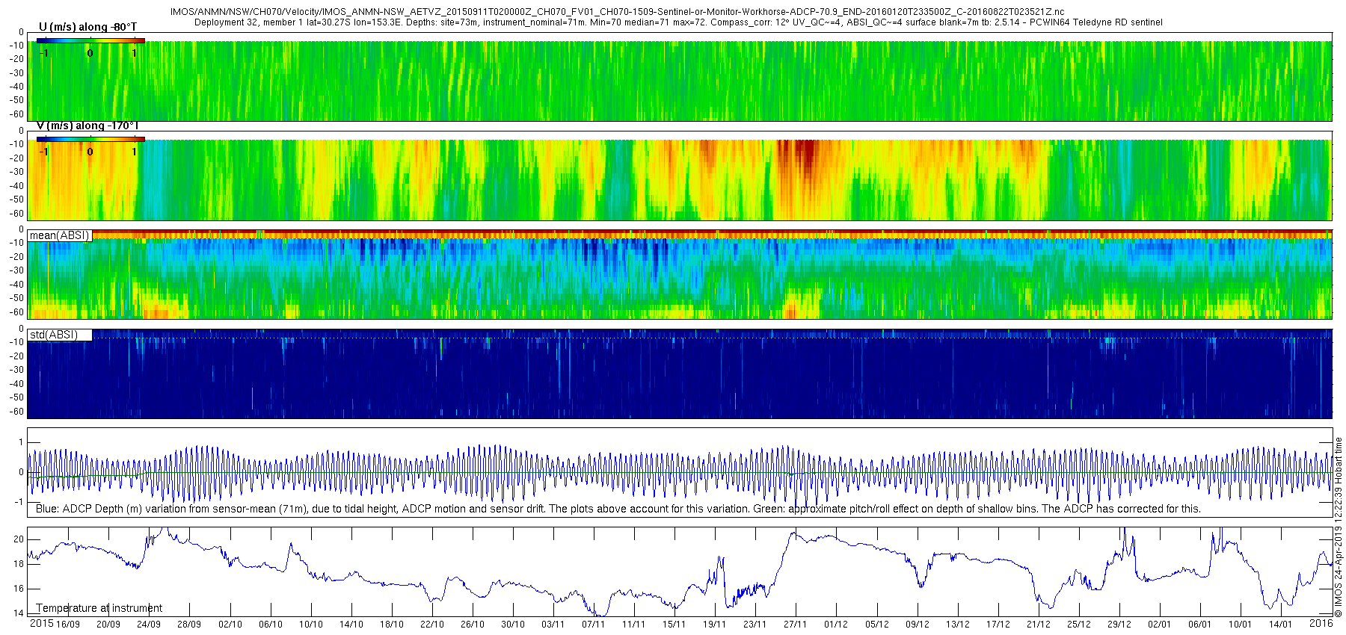Click the temperature minimum near 07/11
This screenshot has height=635, width=1346.
pos(596,613)
